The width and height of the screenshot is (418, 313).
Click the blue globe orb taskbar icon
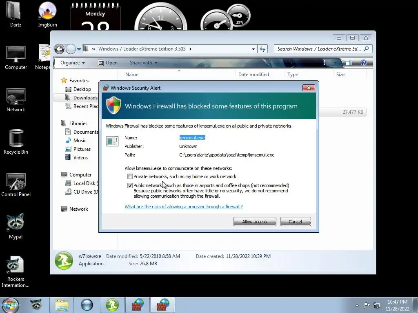coord(87,305)
